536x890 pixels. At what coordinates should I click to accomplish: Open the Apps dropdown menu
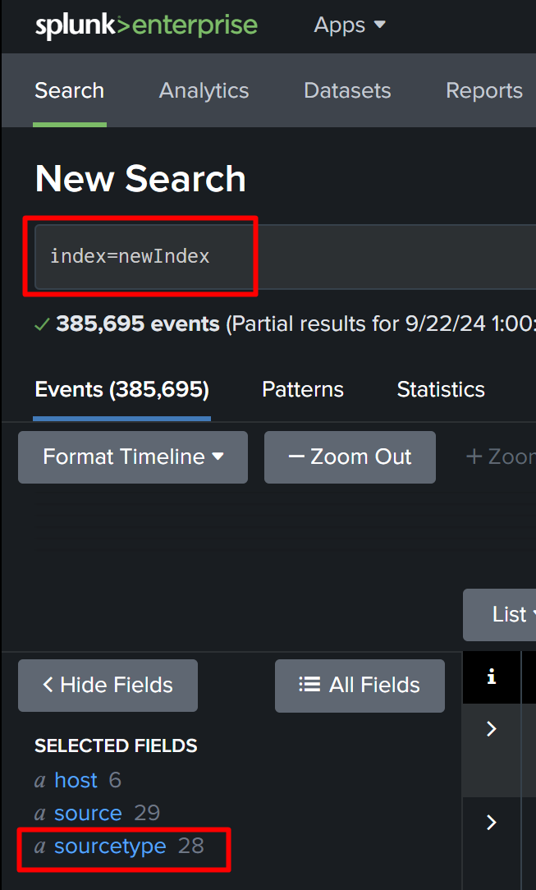pos(349,25)
